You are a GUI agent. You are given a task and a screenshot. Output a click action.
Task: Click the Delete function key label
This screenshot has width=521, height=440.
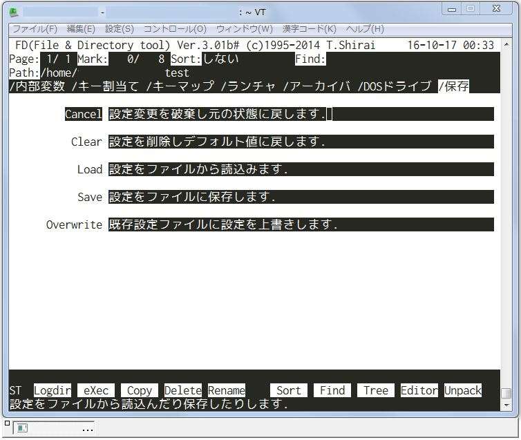(182, 390)
